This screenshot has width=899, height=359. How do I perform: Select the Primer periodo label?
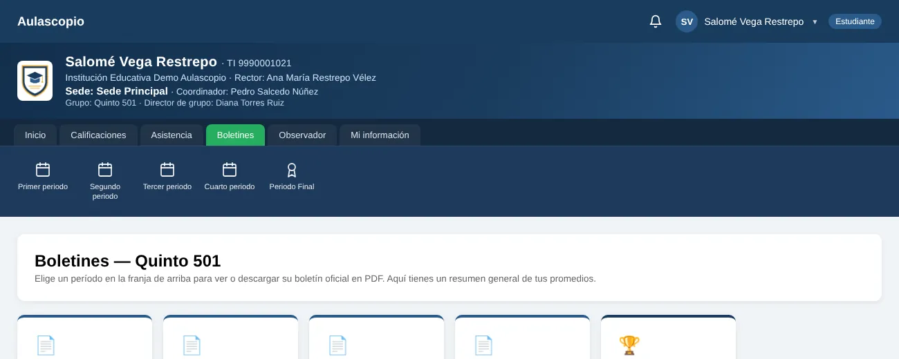point(43,186)
